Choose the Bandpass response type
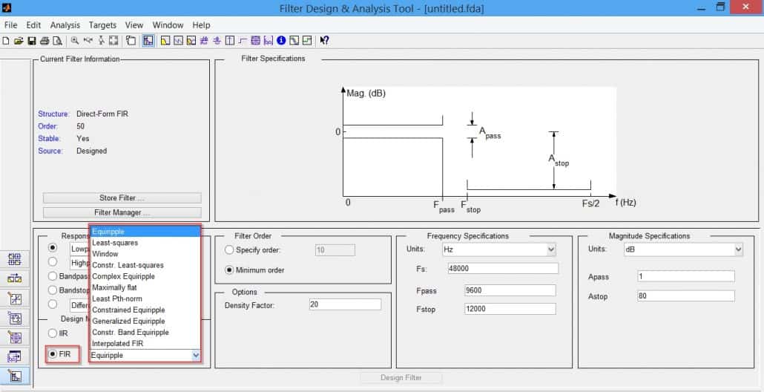This screenshot has width=764, height=392. pyautogui.click(x=53, y=276)
